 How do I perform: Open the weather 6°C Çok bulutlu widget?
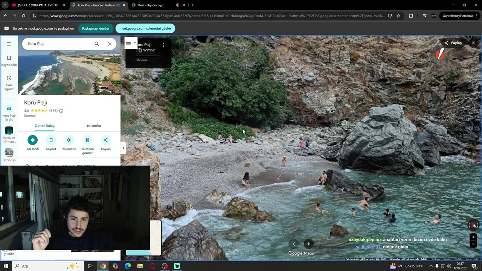point(407,266)
